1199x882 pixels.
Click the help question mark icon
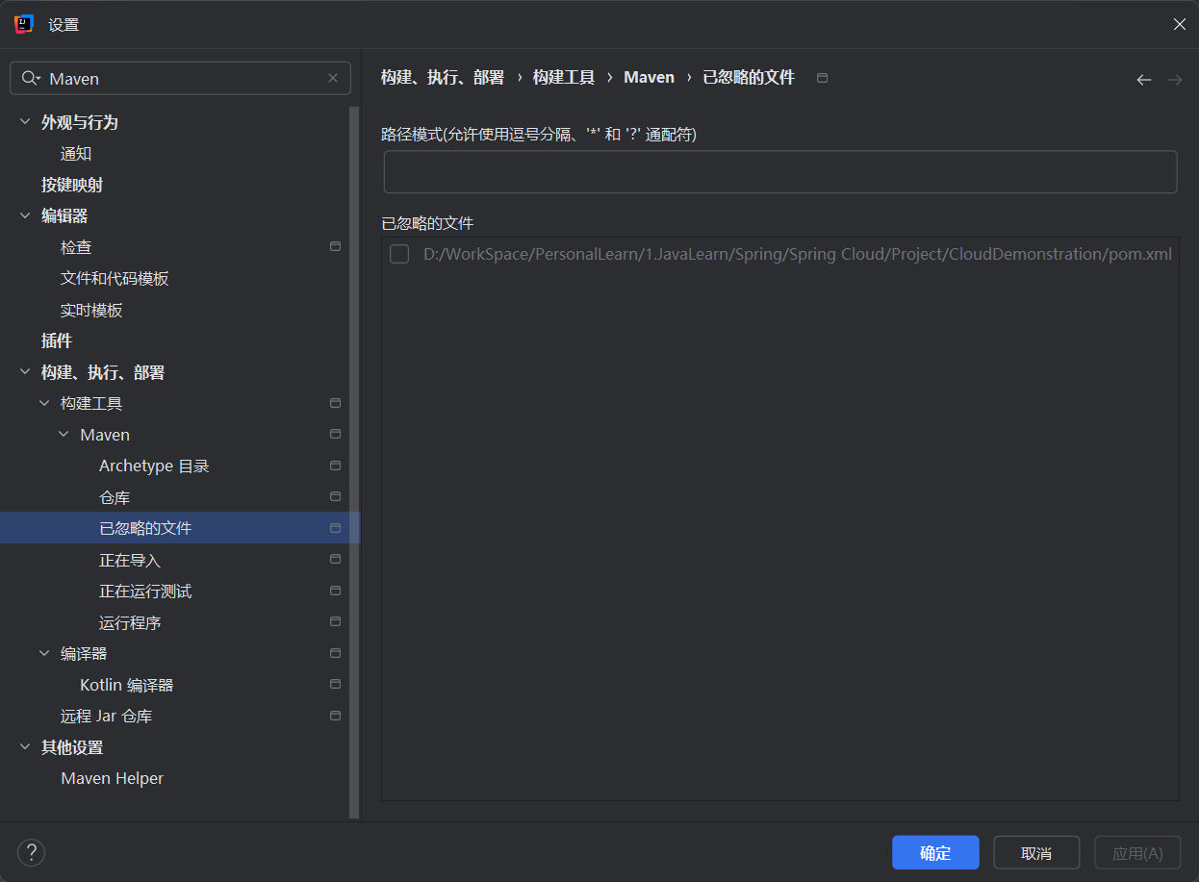tap(31, 852)
